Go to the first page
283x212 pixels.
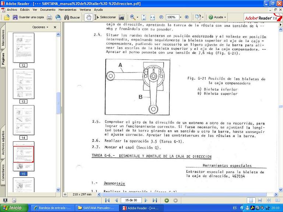point(108,200)
